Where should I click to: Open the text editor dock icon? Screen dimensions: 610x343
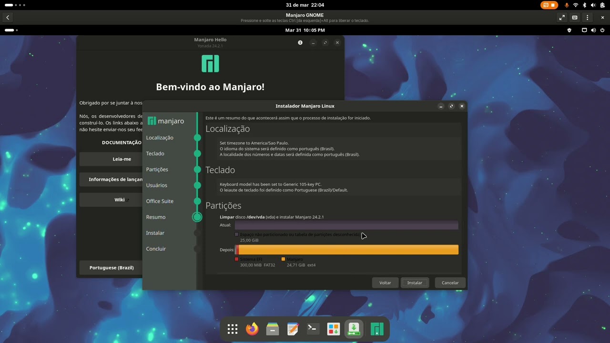pos(293,329)
